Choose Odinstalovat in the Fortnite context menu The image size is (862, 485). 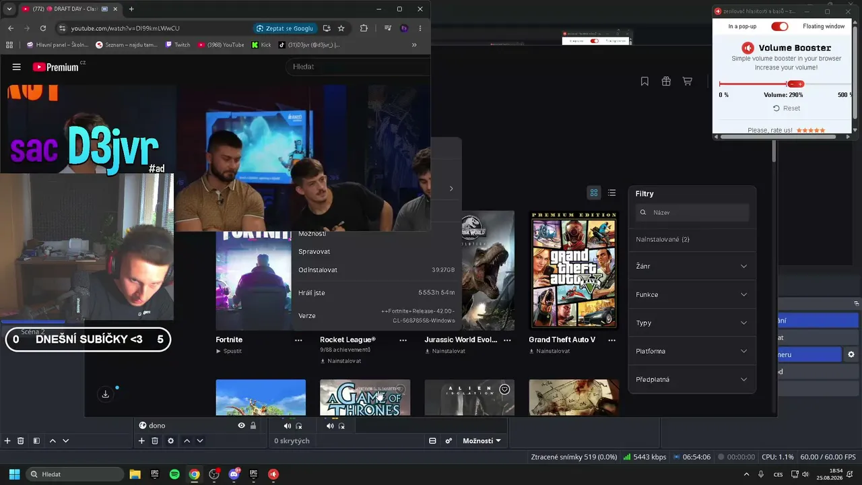[x=318, y=269]
